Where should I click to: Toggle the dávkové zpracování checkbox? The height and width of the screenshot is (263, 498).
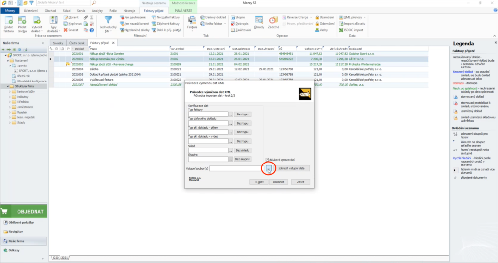tap(267, 160)
